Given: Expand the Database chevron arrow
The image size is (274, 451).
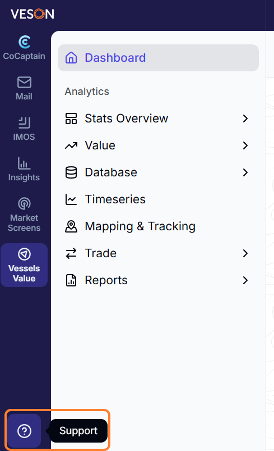Looking at the screenshot, I should pos(245,172).
